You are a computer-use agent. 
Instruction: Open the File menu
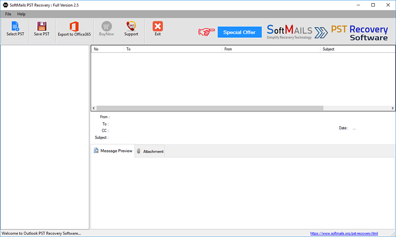click(8, 14)
